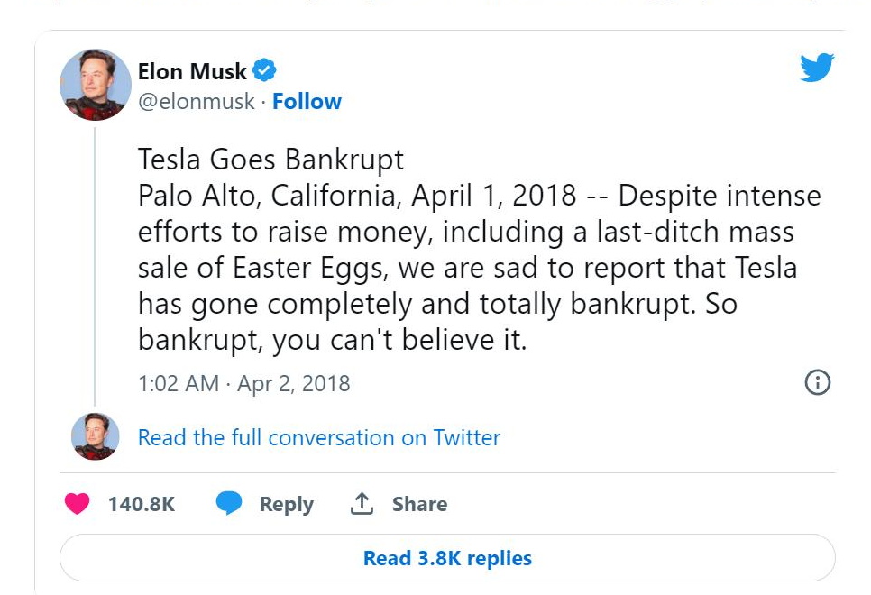This screenshot has width=871, height=595.
Task: Click the blue reply speech bubble icon
Action: coord(229,504)
